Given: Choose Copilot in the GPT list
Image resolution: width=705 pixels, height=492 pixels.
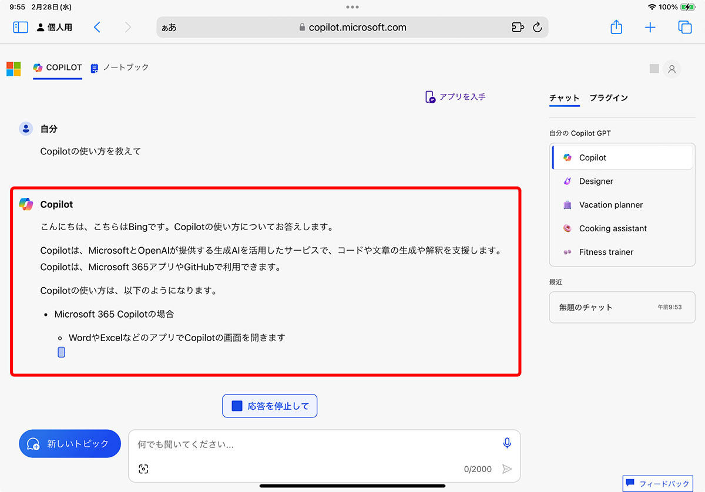Looking at the screenshot, I should [623, 157].
